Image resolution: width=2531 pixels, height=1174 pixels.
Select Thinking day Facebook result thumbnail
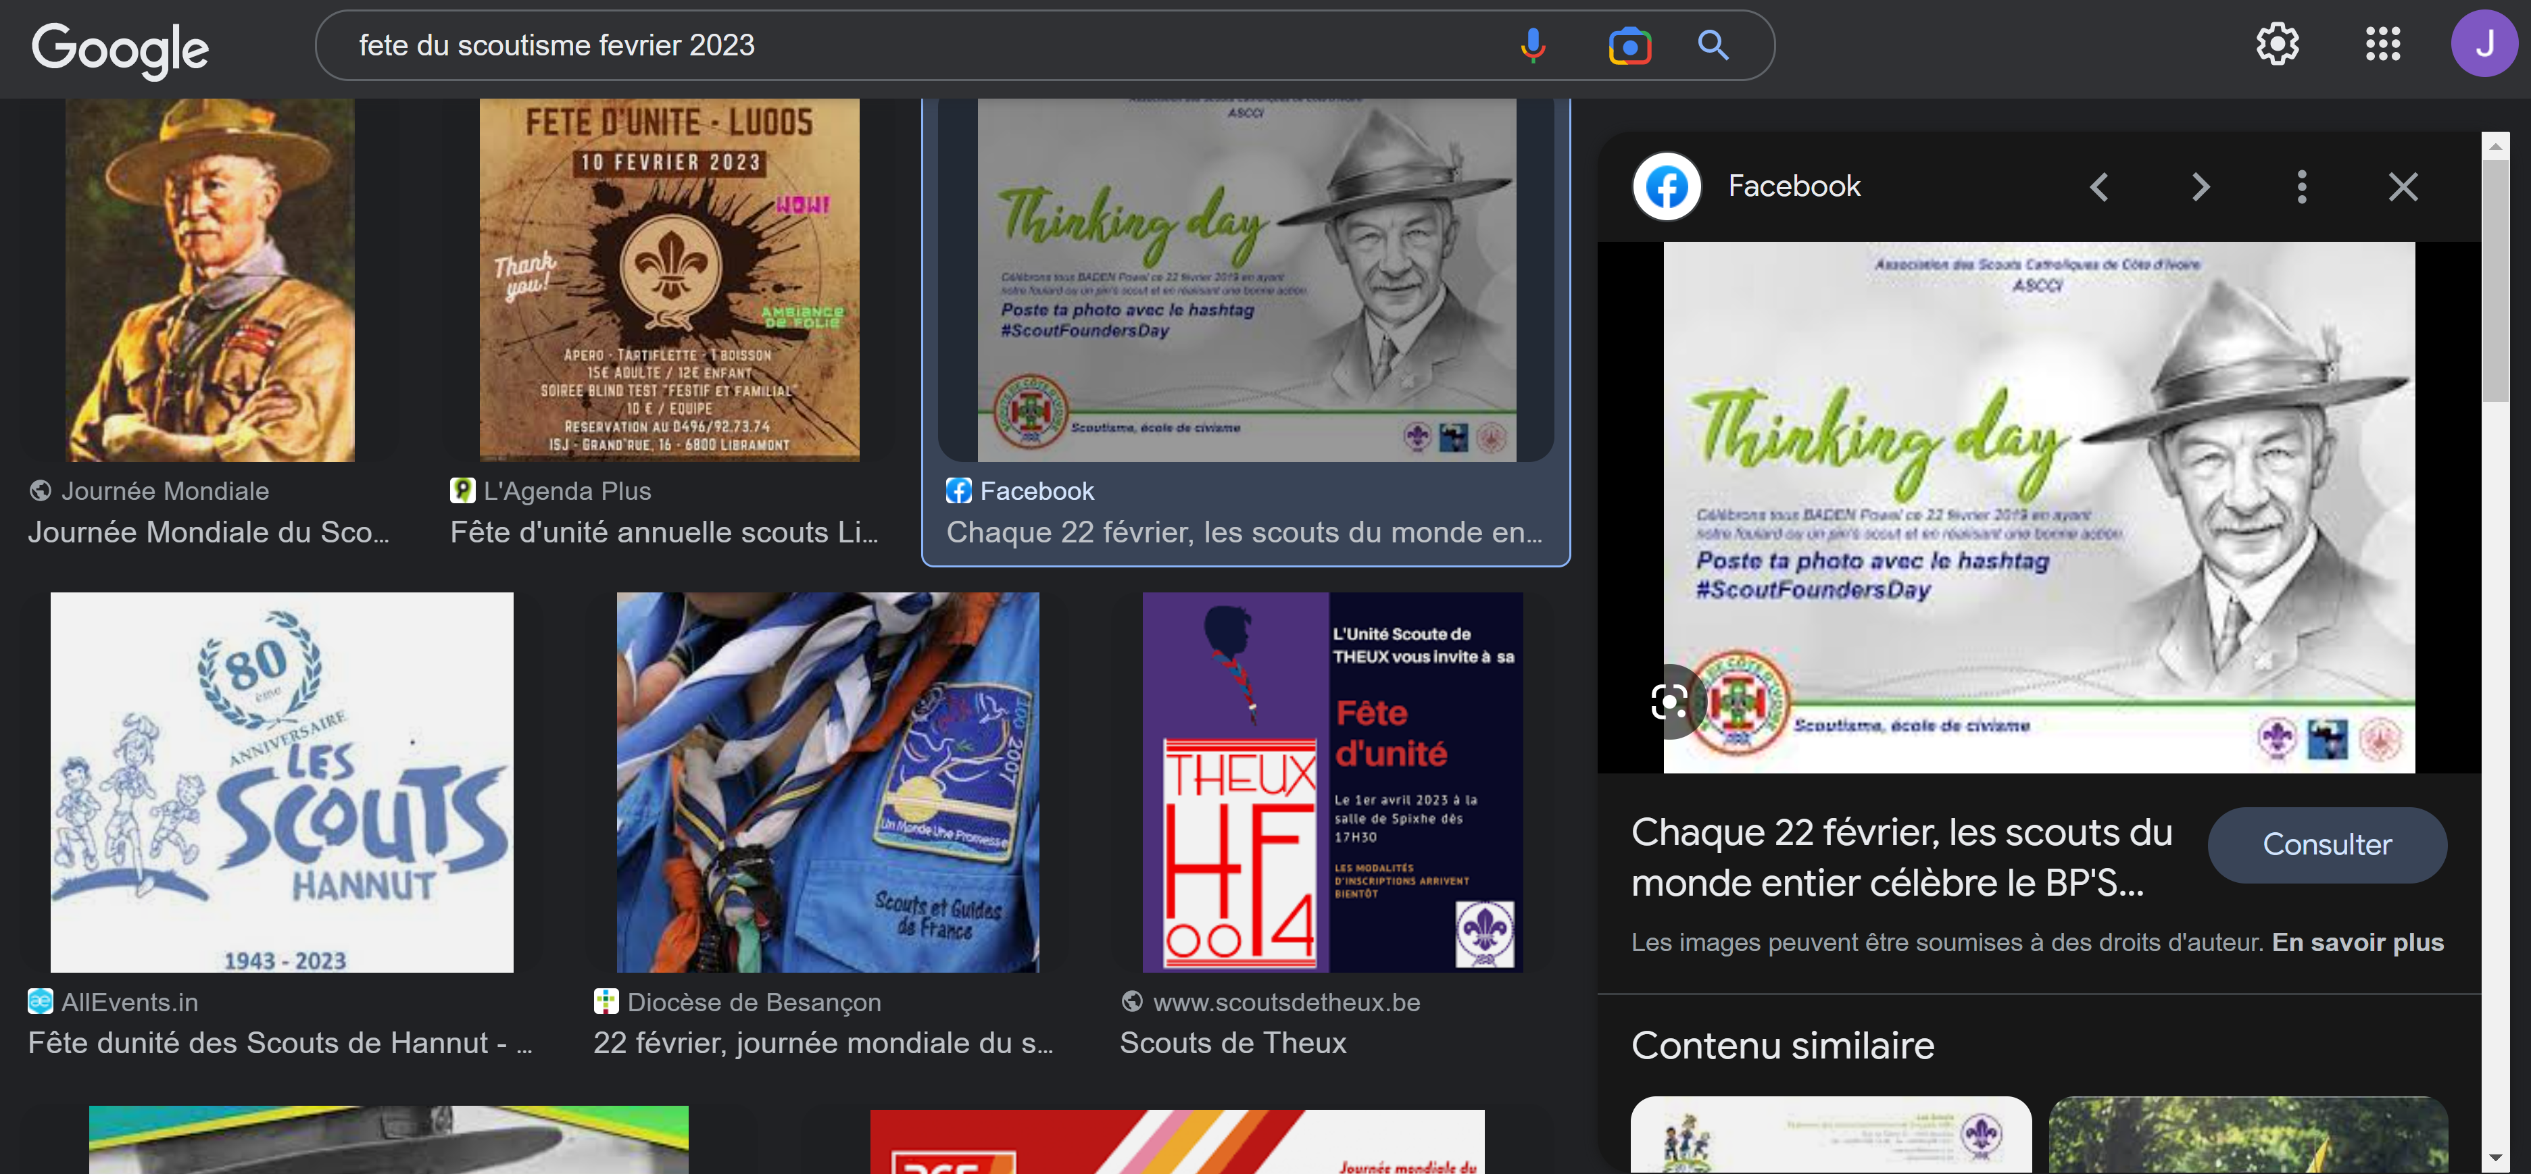[1246, 280]
